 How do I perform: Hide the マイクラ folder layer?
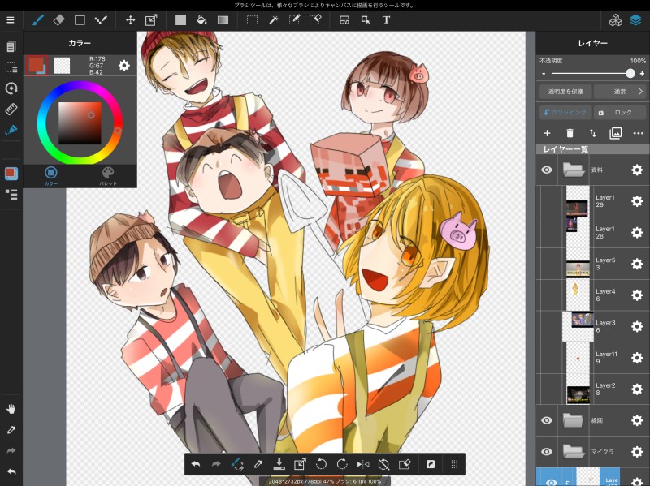[x=546, y=451]
